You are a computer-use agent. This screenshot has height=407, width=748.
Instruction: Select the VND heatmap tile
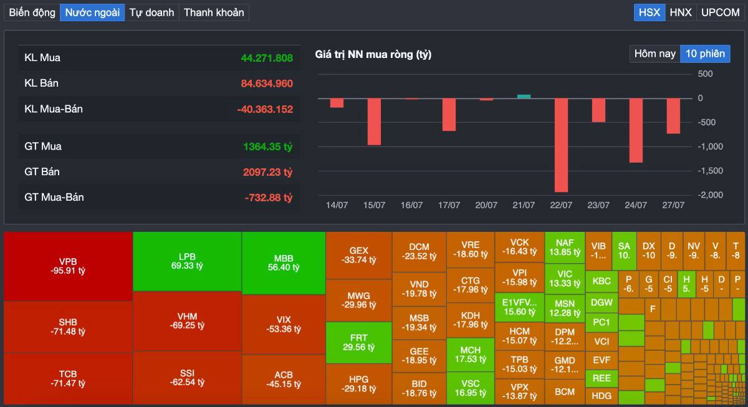(x=419, y=289)
